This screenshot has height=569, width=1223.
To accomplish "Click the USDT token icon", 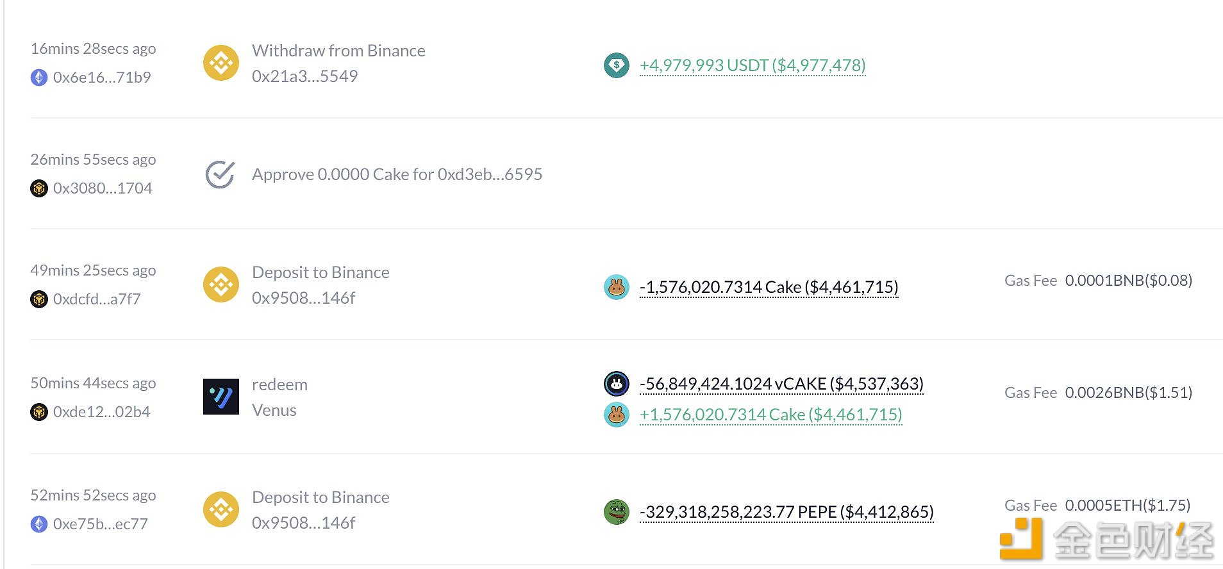I will [x=617, y=65].
